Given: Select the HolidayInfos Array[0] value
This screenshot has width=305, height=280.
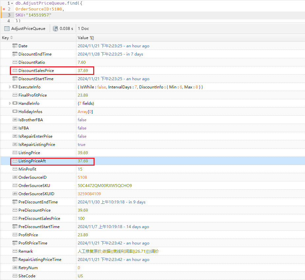Looking at the screenshot, I should (x=85, y=112).
